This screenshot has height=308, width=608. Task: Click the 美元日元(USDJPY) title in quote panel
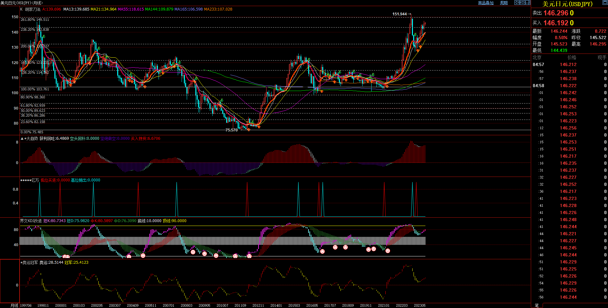[567, 4]
